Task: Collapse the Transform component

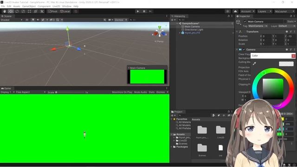Action: click(x=237, y=32)
